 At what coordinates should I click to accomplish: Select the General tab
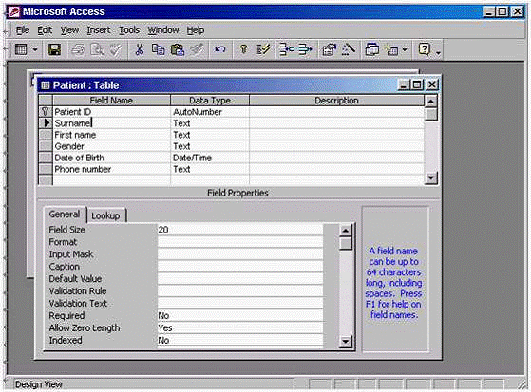65,215
